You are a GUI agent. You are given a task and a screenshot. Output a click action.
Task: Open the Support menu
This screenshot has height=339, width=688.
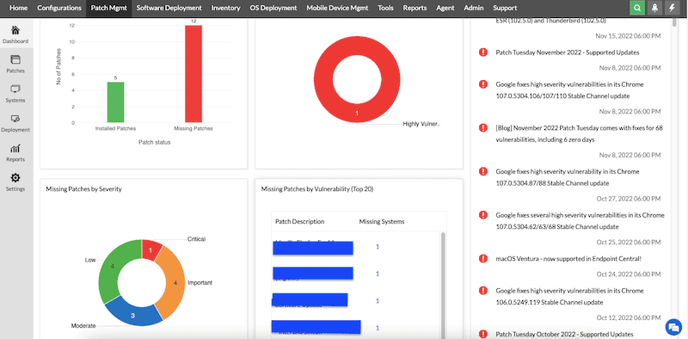[505, 8]
